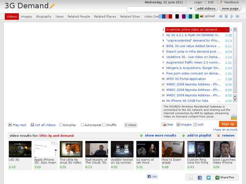Open the Joost Launches Video iPhone thumbnail
This screenshot has width=246, height=184.
coord(224,149)
